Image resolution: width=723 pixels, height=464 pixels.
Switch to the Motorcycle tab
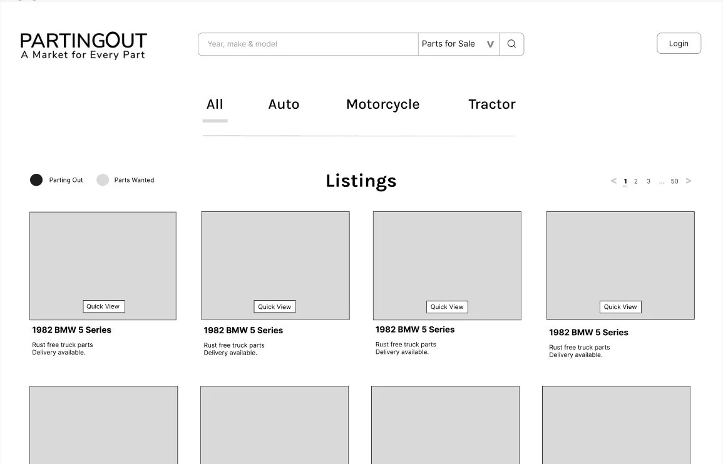click(382, 104)
